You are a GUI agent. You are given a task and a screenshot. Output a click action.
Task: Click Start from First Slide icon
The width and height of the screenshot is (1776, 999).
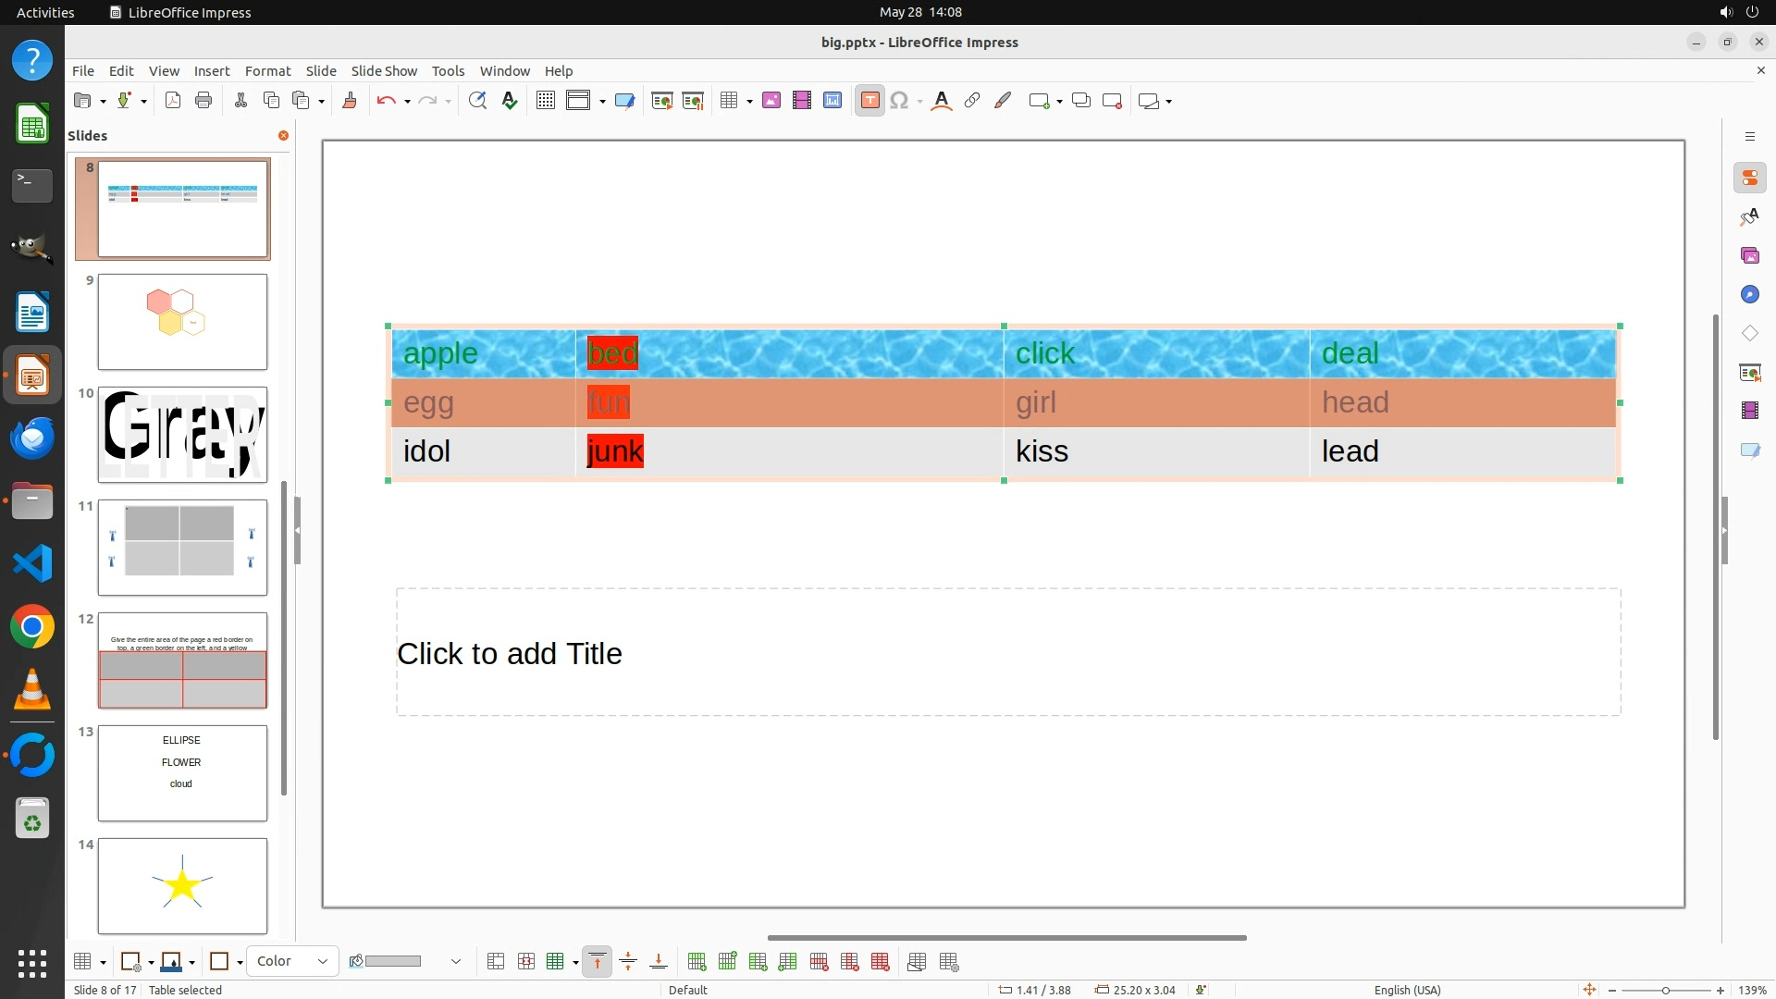click(x=661, y=101)
